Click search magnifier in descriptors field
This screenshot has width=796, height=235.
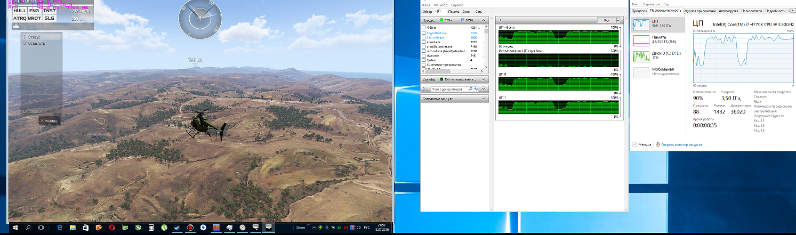(470, 89)
